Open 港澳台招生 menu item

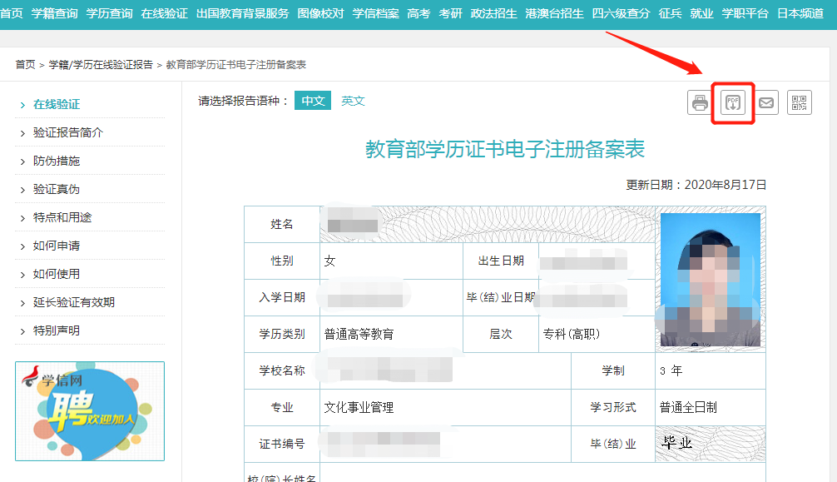[x=555, y=13]
